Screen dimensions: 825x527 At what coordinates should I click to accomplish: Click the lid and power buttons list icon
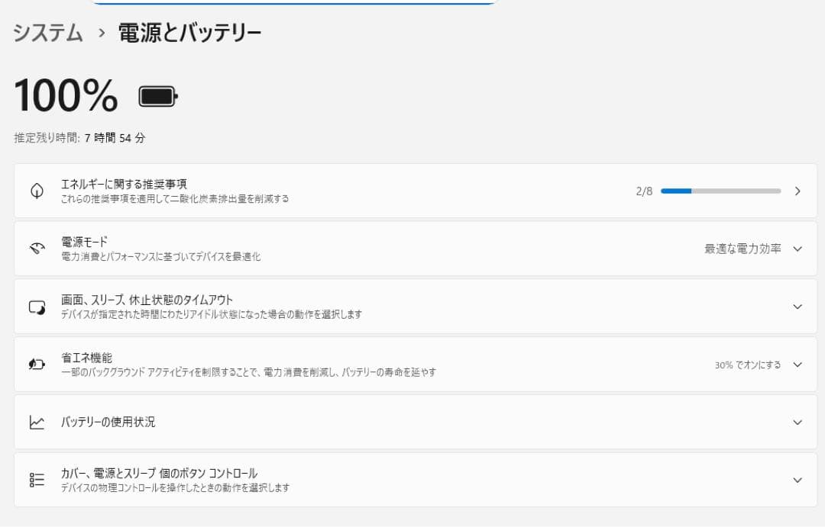tap(36, 479)
